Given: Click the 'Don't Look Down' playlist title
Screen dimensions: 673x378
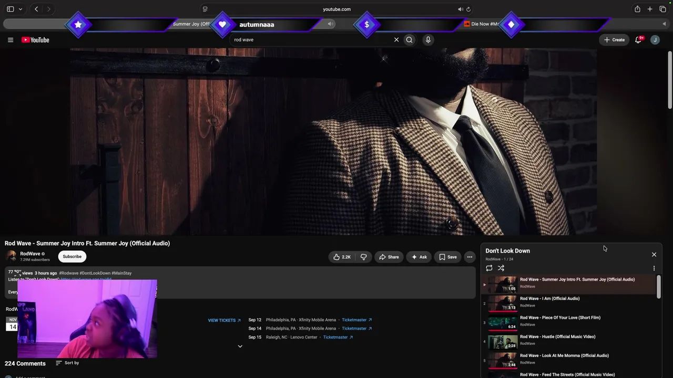Looking at the screenshot, I should pos(507,251).
